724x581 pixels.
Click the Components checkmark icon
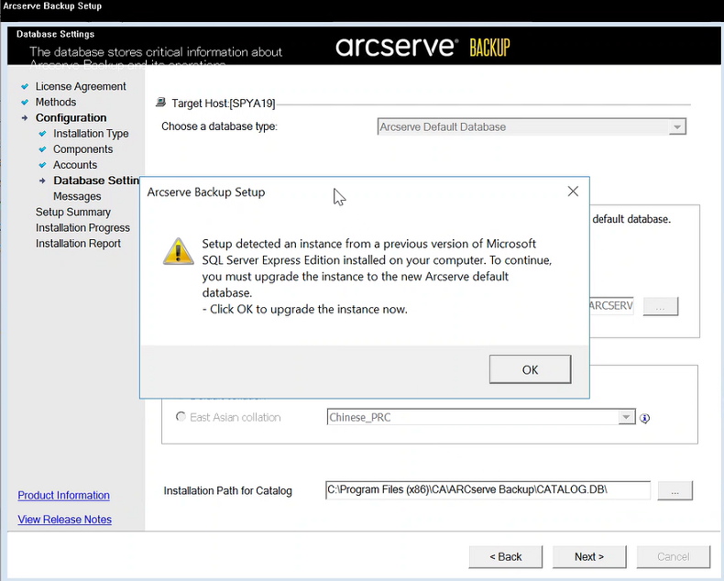42,149
